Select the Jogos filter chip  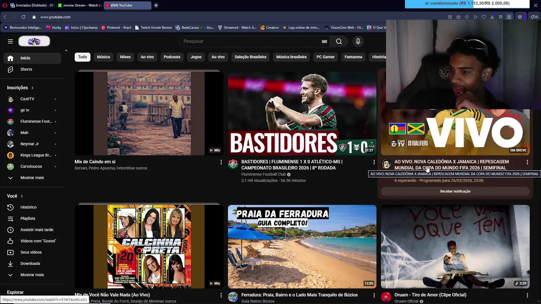pos(196,57)
